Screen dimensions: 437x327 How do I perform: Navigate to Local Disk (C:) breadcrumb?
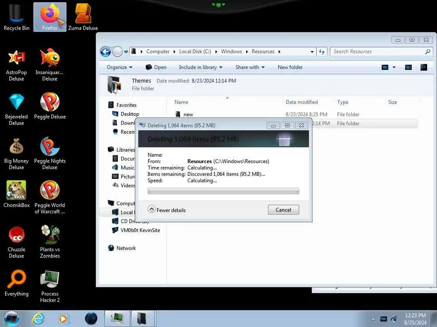coord(195,52)
